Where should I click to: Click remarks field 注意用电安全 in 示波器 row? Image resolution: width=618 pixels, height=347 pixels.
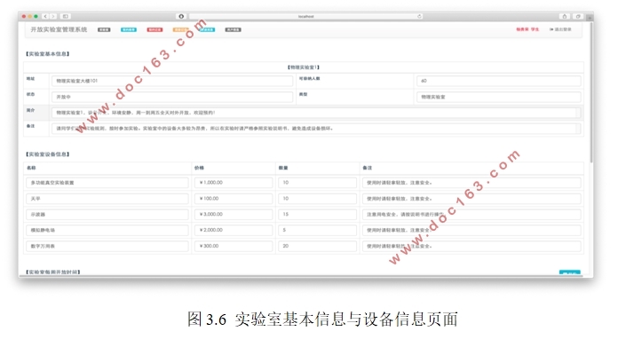[471, 214]
